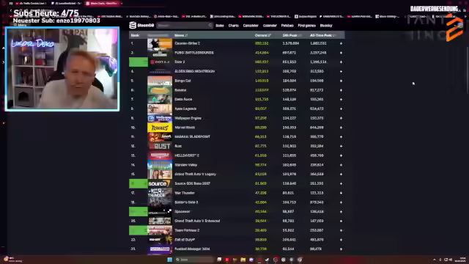469x264 pixels.
Task: Click plus icon in Team Fortress 2 row
Action: (x=341, y=230)
